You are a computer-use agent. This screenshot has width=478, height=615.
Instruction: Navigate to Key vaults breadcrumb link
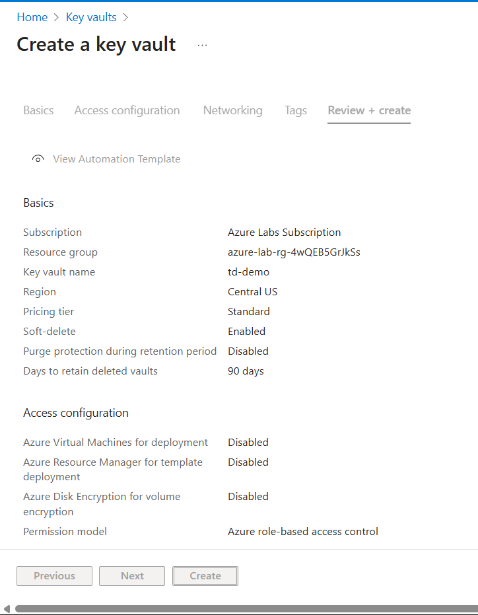coord(91,17)
